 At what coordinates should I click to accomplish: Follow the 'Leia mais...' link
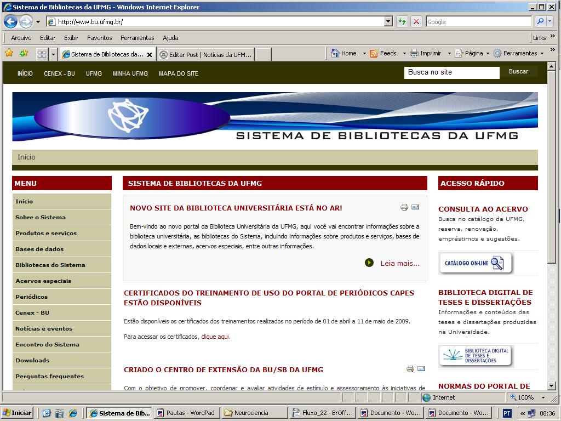400,264
